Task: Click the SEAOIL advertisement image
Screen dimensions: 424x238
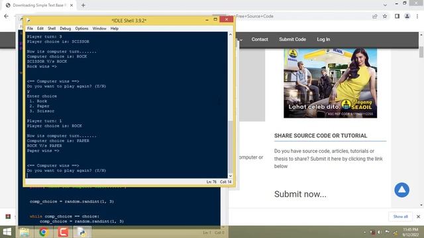Action: tap(330, 83)
